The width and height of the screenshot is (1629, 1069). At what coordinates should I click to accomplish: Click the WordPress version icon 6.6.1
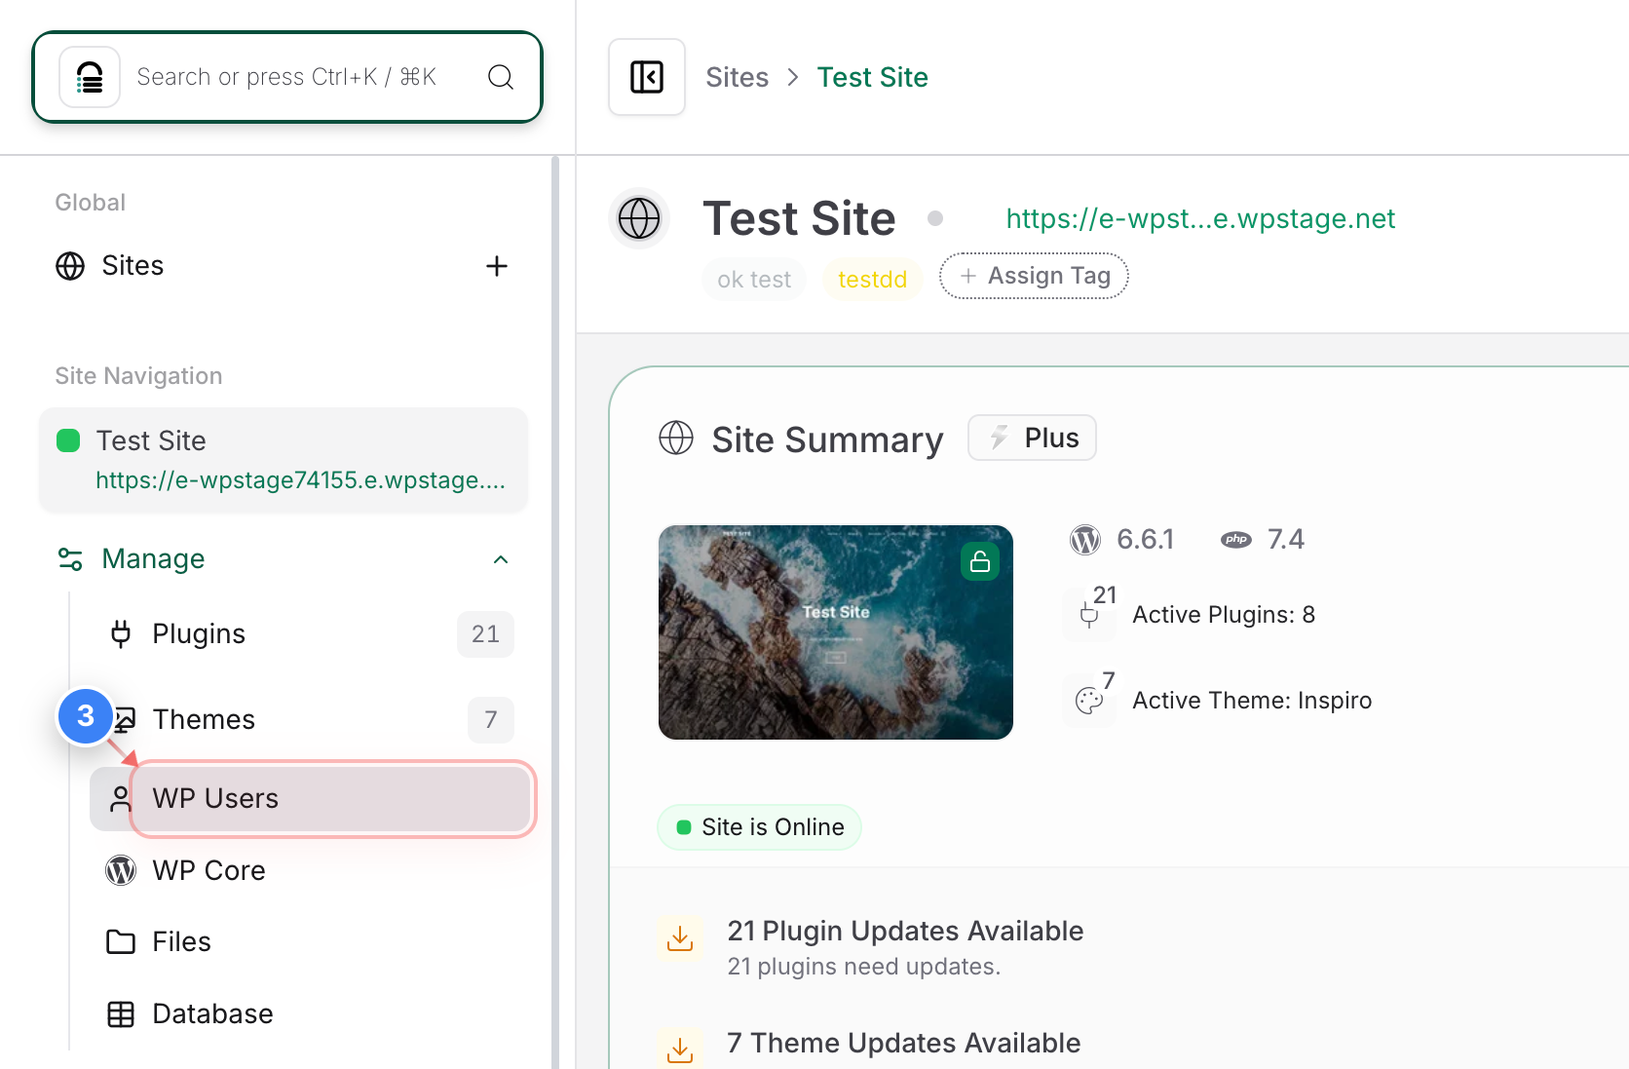click(1085, 539)
